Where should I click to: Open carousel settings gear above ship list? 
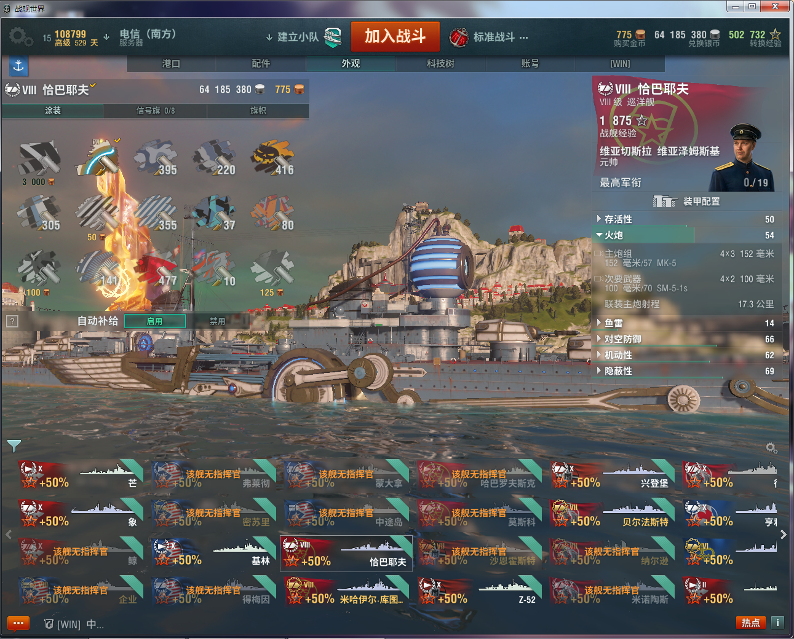(x=771, y=448)
